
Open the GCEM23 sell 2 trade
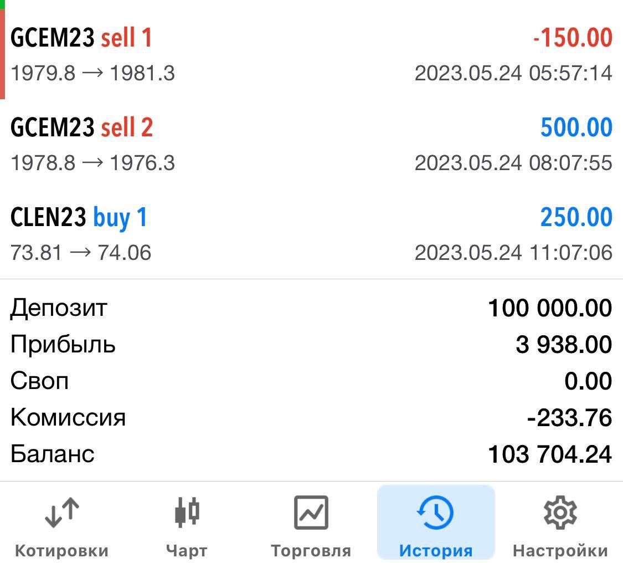(x=81, y=127)
